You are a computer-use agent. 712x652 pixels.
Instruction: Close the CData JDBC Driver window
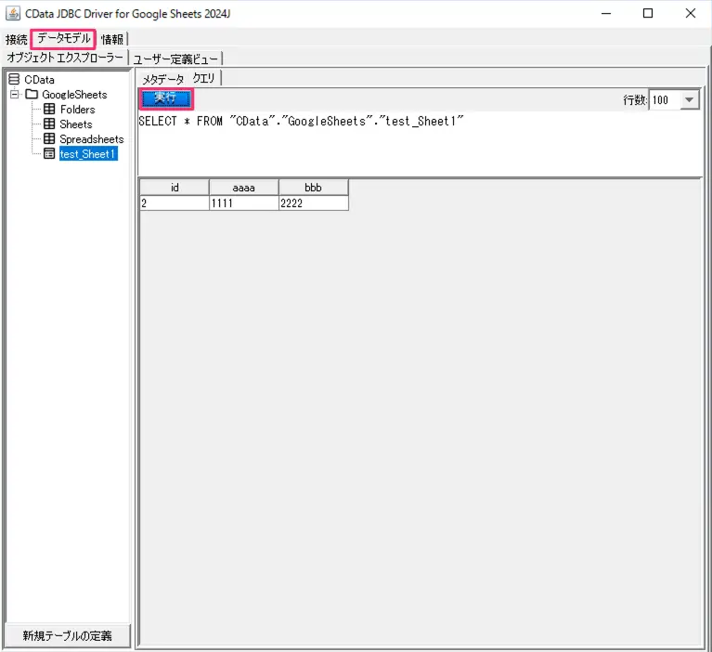tap(691, 13)
